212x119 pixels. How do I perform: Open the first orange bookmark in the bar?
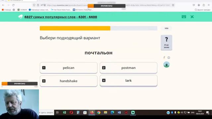[x=6, y=10]
